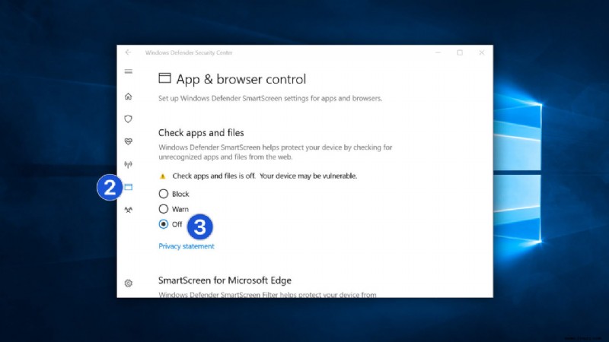Maximize the Defender Security Center window
The image size is (609, 342).
[x=460, y=52]
